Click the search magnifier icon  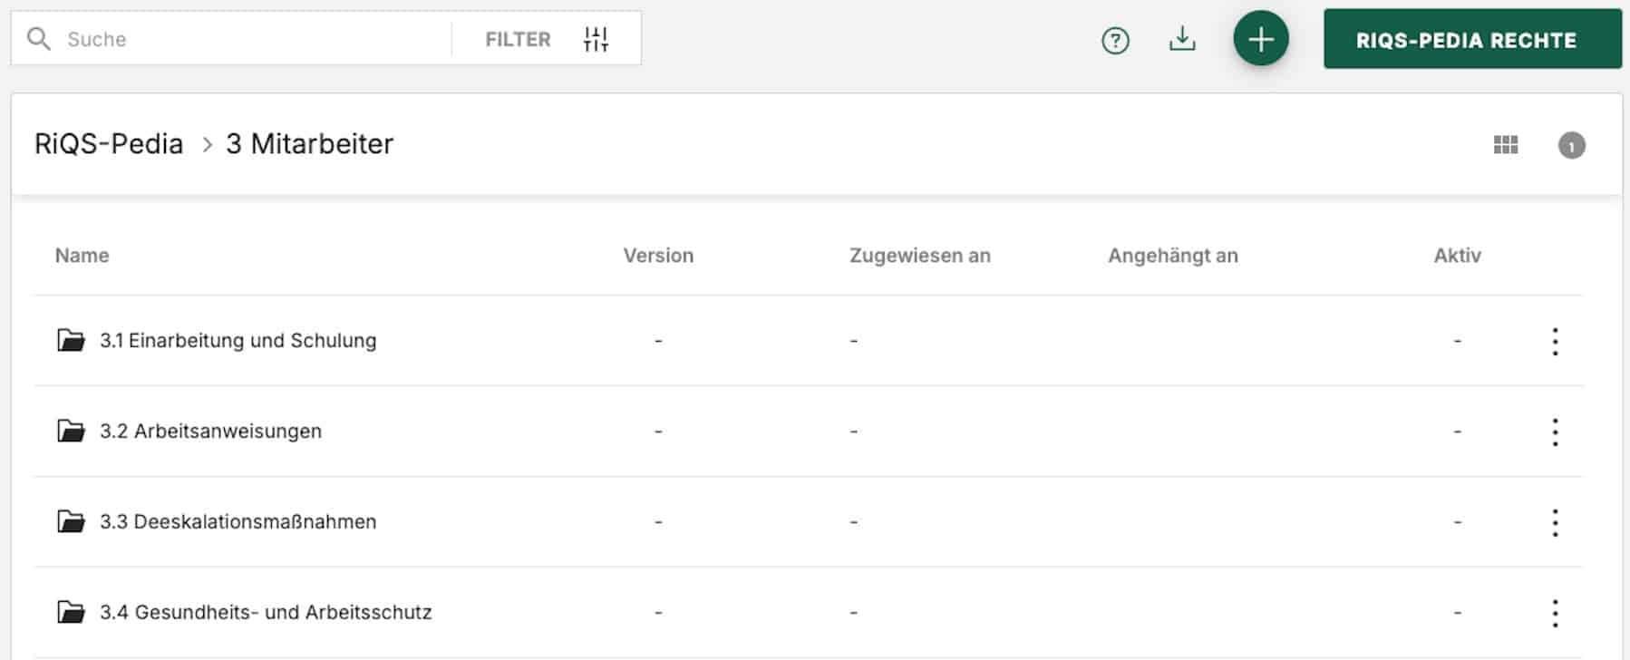[x=39, y=39]
